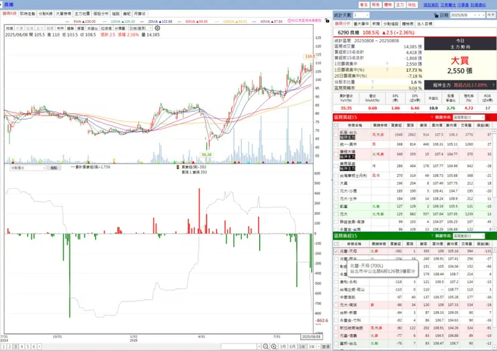Check the 統一-員林 row checkbox

pyautogui.click(x=336, y=144)
